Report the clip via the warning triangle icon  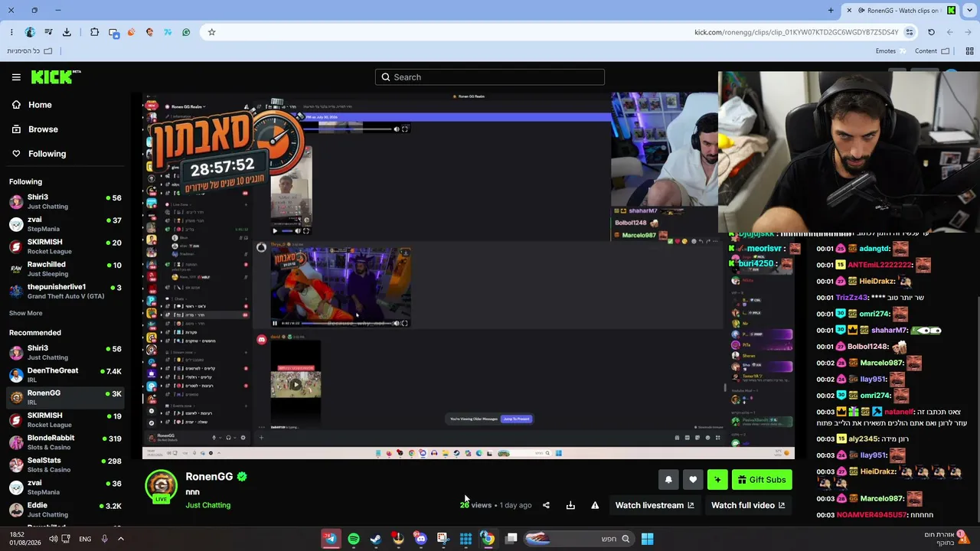click(595, 505)
